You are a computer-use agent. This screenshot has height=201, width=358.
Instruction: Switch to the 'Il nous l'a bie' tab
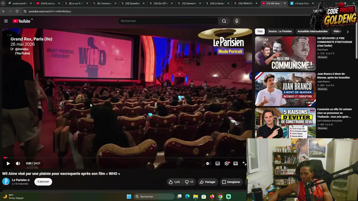coord(302,3)
